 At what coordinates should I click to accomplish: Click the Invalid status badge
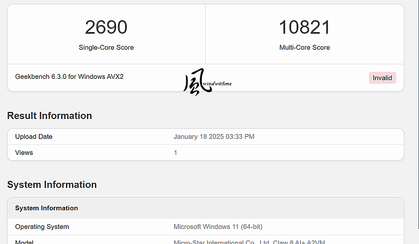[382, 78]
